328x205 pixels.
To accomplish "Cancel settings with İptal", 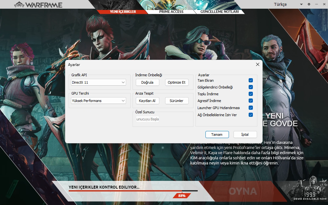I will [x=245, y=135].
